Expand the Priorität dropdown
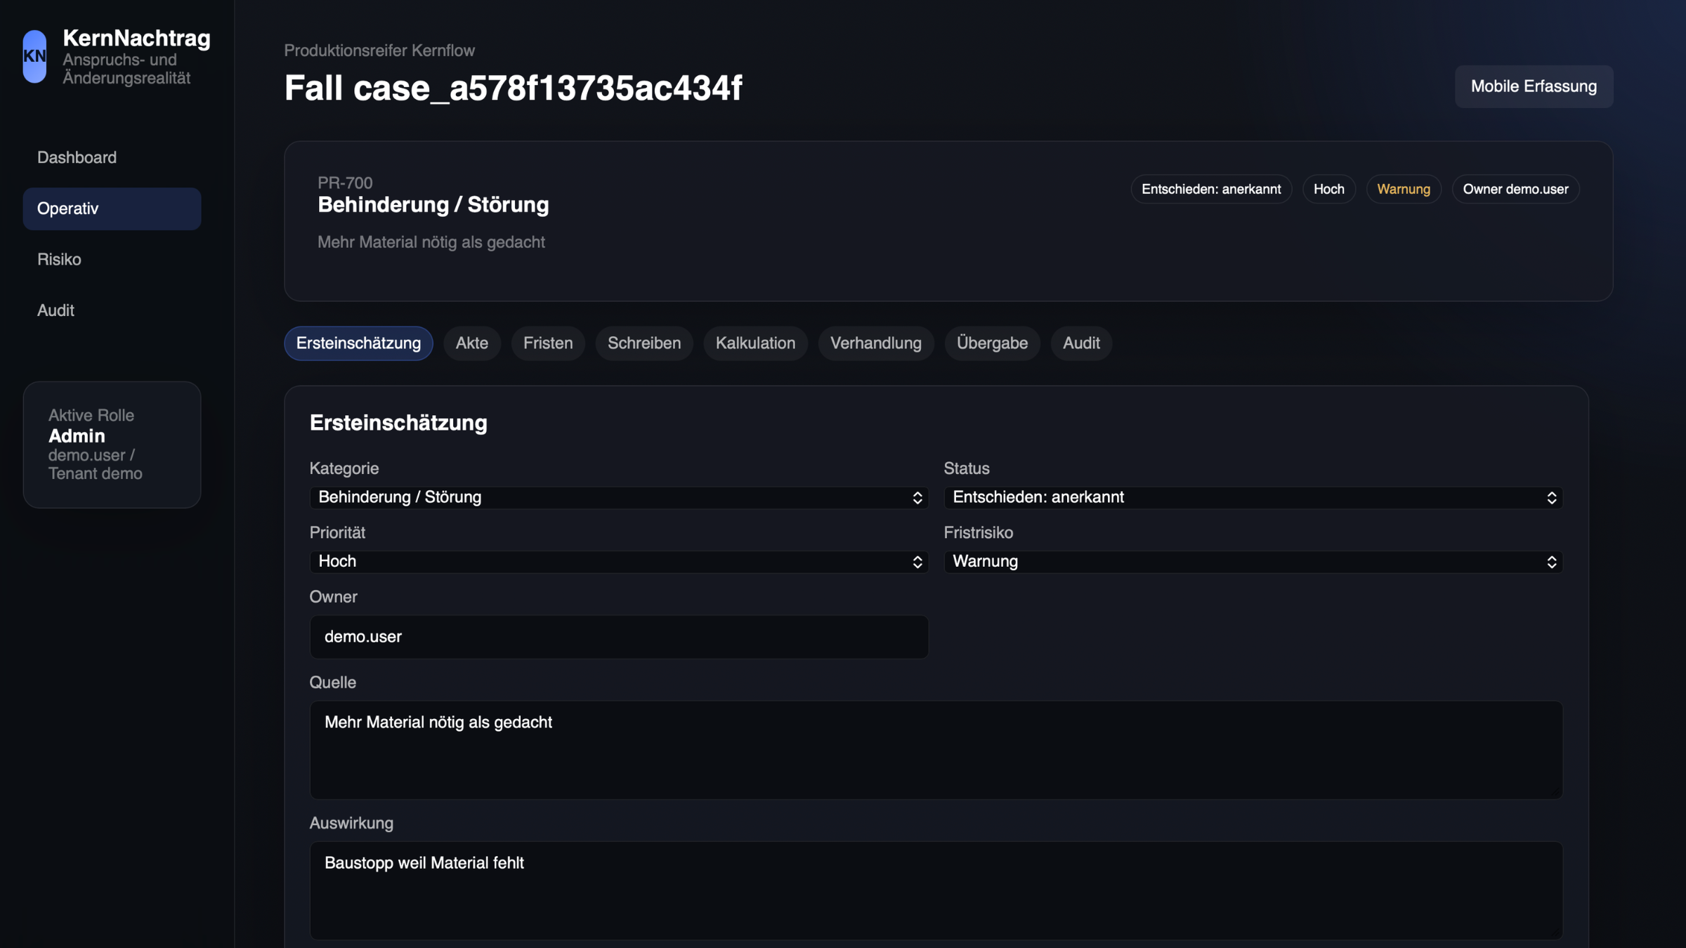Screen dimensions: 1686x948 click(619, 562)
